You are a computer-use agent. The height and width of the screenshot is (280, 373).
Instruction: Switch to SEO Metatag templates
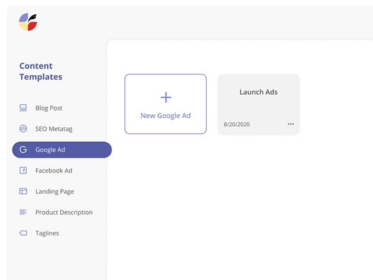[x=53, y=129]
